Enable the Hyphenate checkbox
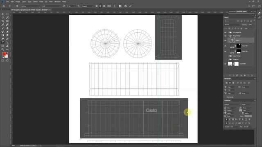The width and height of the screenshot is (262, 147). click(x=226, y=97)
